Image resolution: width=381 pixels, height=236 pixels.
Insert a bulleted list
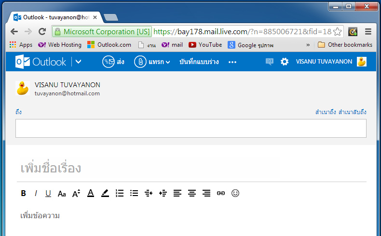point(134,193)
